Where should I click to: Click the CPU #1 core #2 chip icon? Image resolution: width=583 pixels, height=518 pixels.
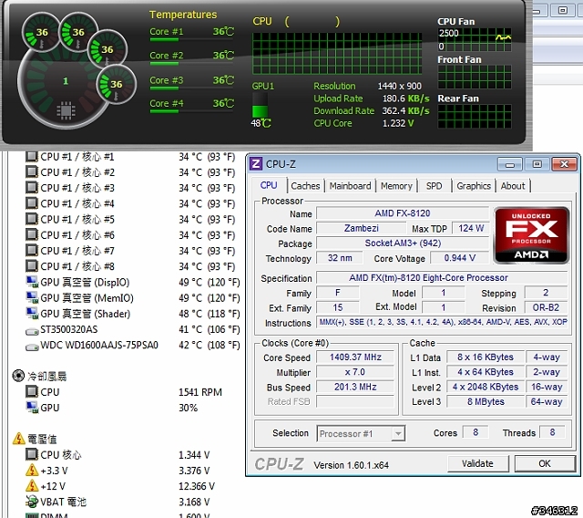click(x=32, y=172)
